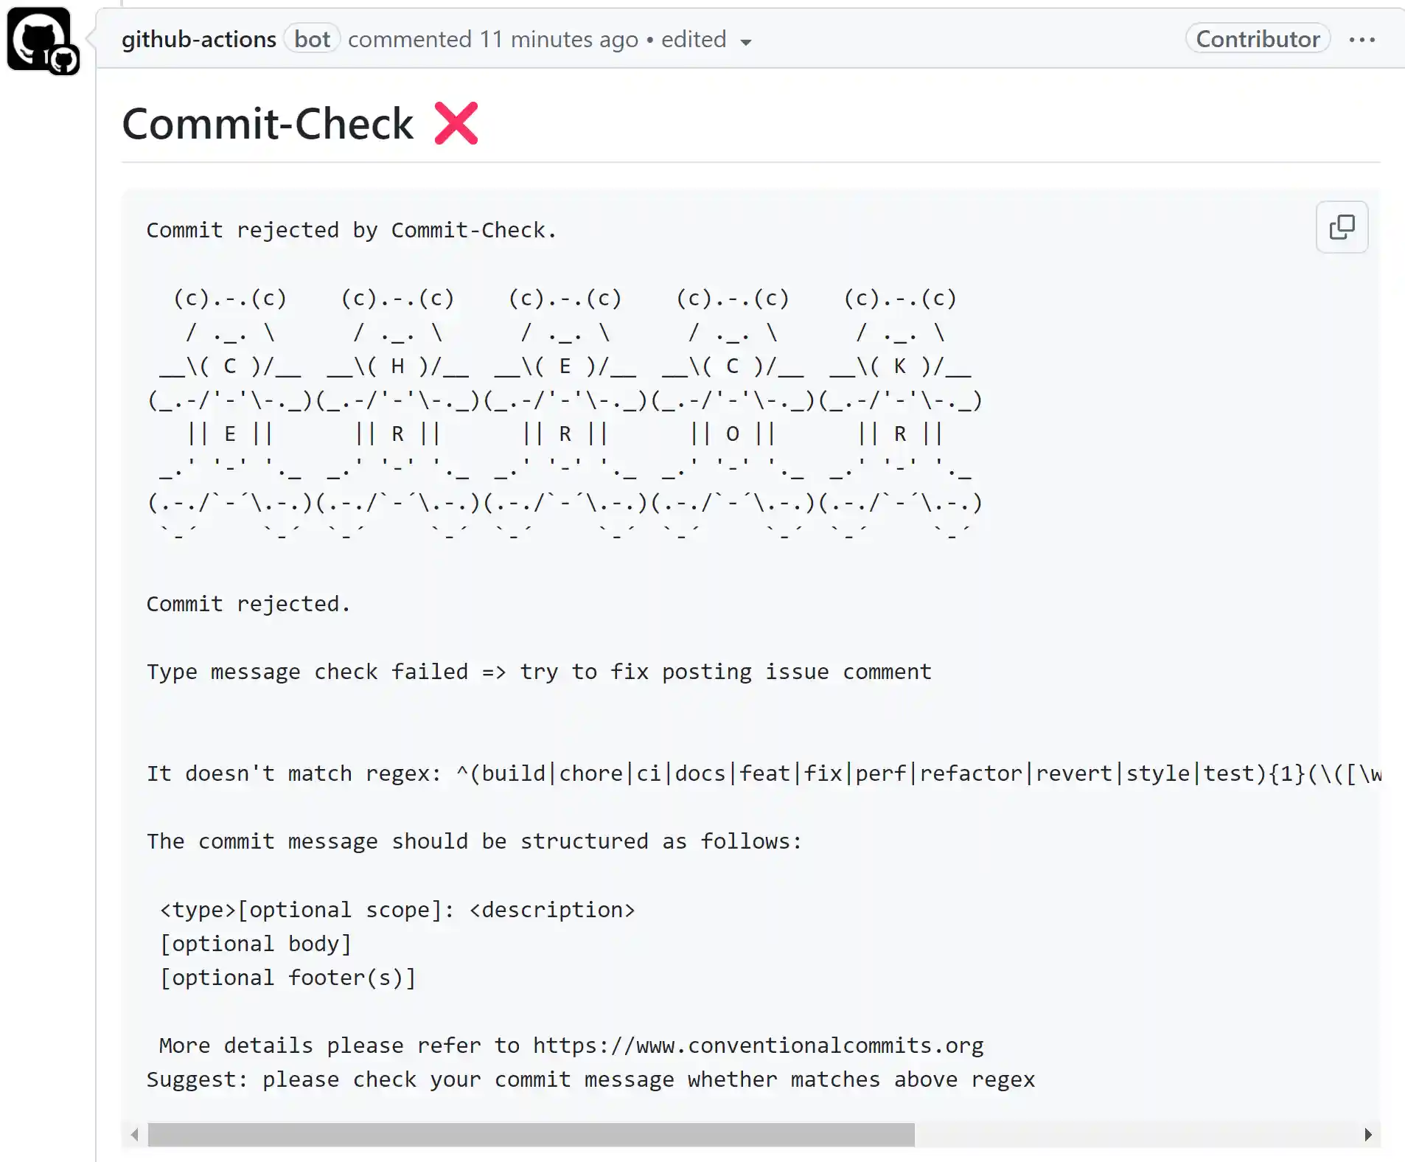1405x1162 pixels.
Task: Open the github-actions profile
Action: point(198,39)
